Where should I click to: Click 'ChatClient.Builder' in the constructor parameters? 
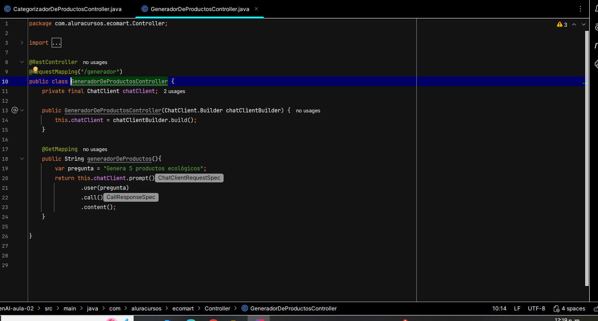point(194,111)
